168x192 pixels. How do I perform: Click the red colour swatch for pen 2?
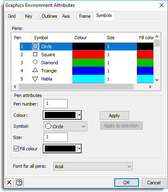point(88,55)
